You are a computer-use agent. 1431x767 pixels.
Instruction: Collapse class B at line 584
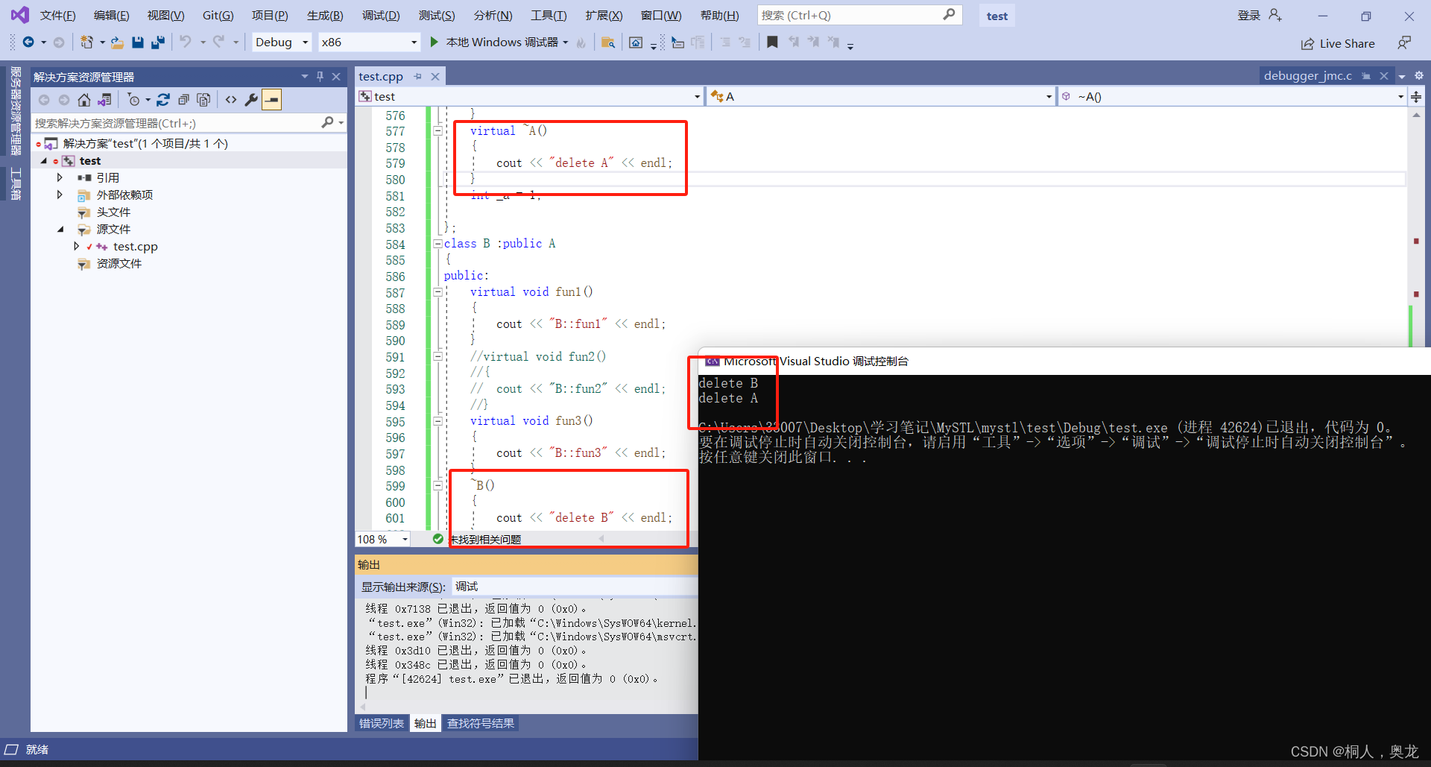coord(437,244)
